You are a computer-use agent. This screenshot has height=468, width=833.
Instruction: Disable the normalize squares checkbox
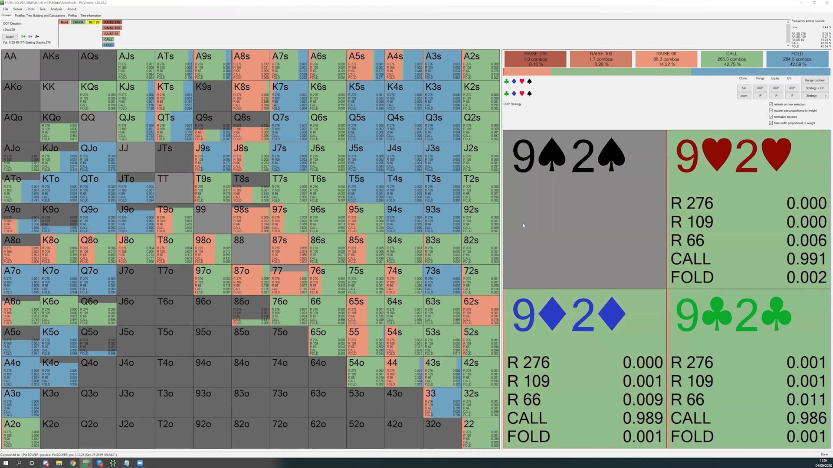[771, 117]
